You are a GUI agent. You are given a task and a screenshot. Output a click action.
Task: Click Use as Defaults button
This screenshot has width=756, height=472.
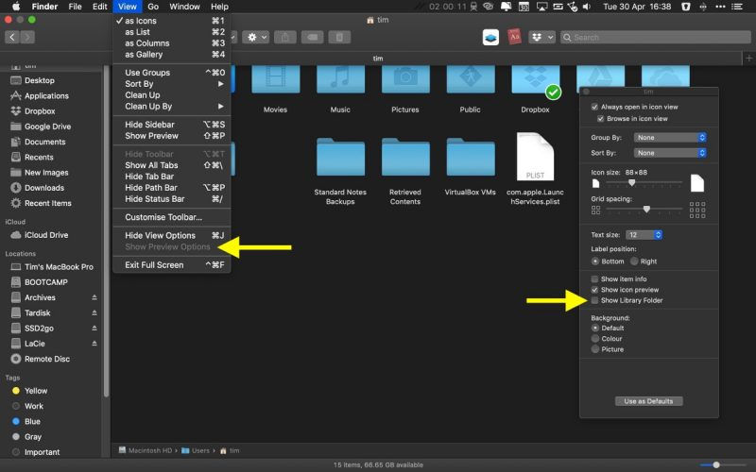(648, 401)
